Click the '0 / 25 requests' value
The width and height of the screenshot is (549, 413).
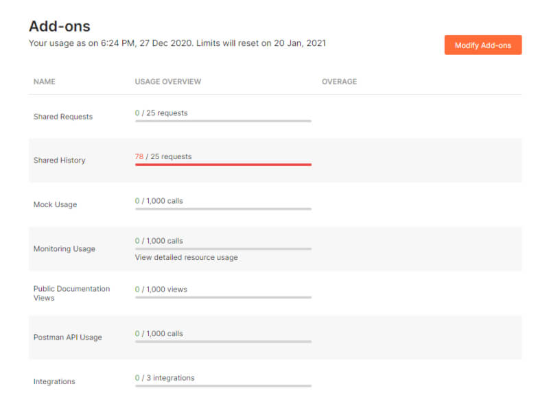click(x=161, y=113)
